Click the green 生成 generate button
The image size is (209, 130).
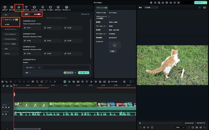(x=84, y=72)
